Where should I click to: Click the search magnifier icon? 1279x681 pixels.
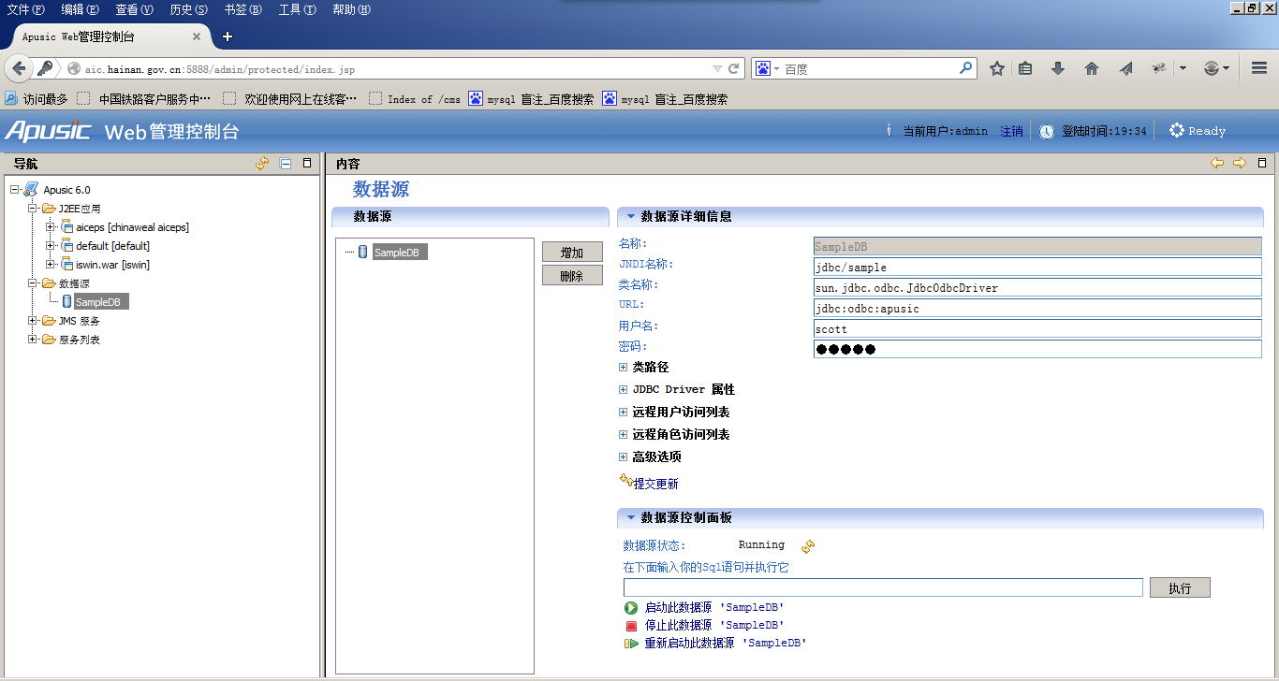click(965, 68)
